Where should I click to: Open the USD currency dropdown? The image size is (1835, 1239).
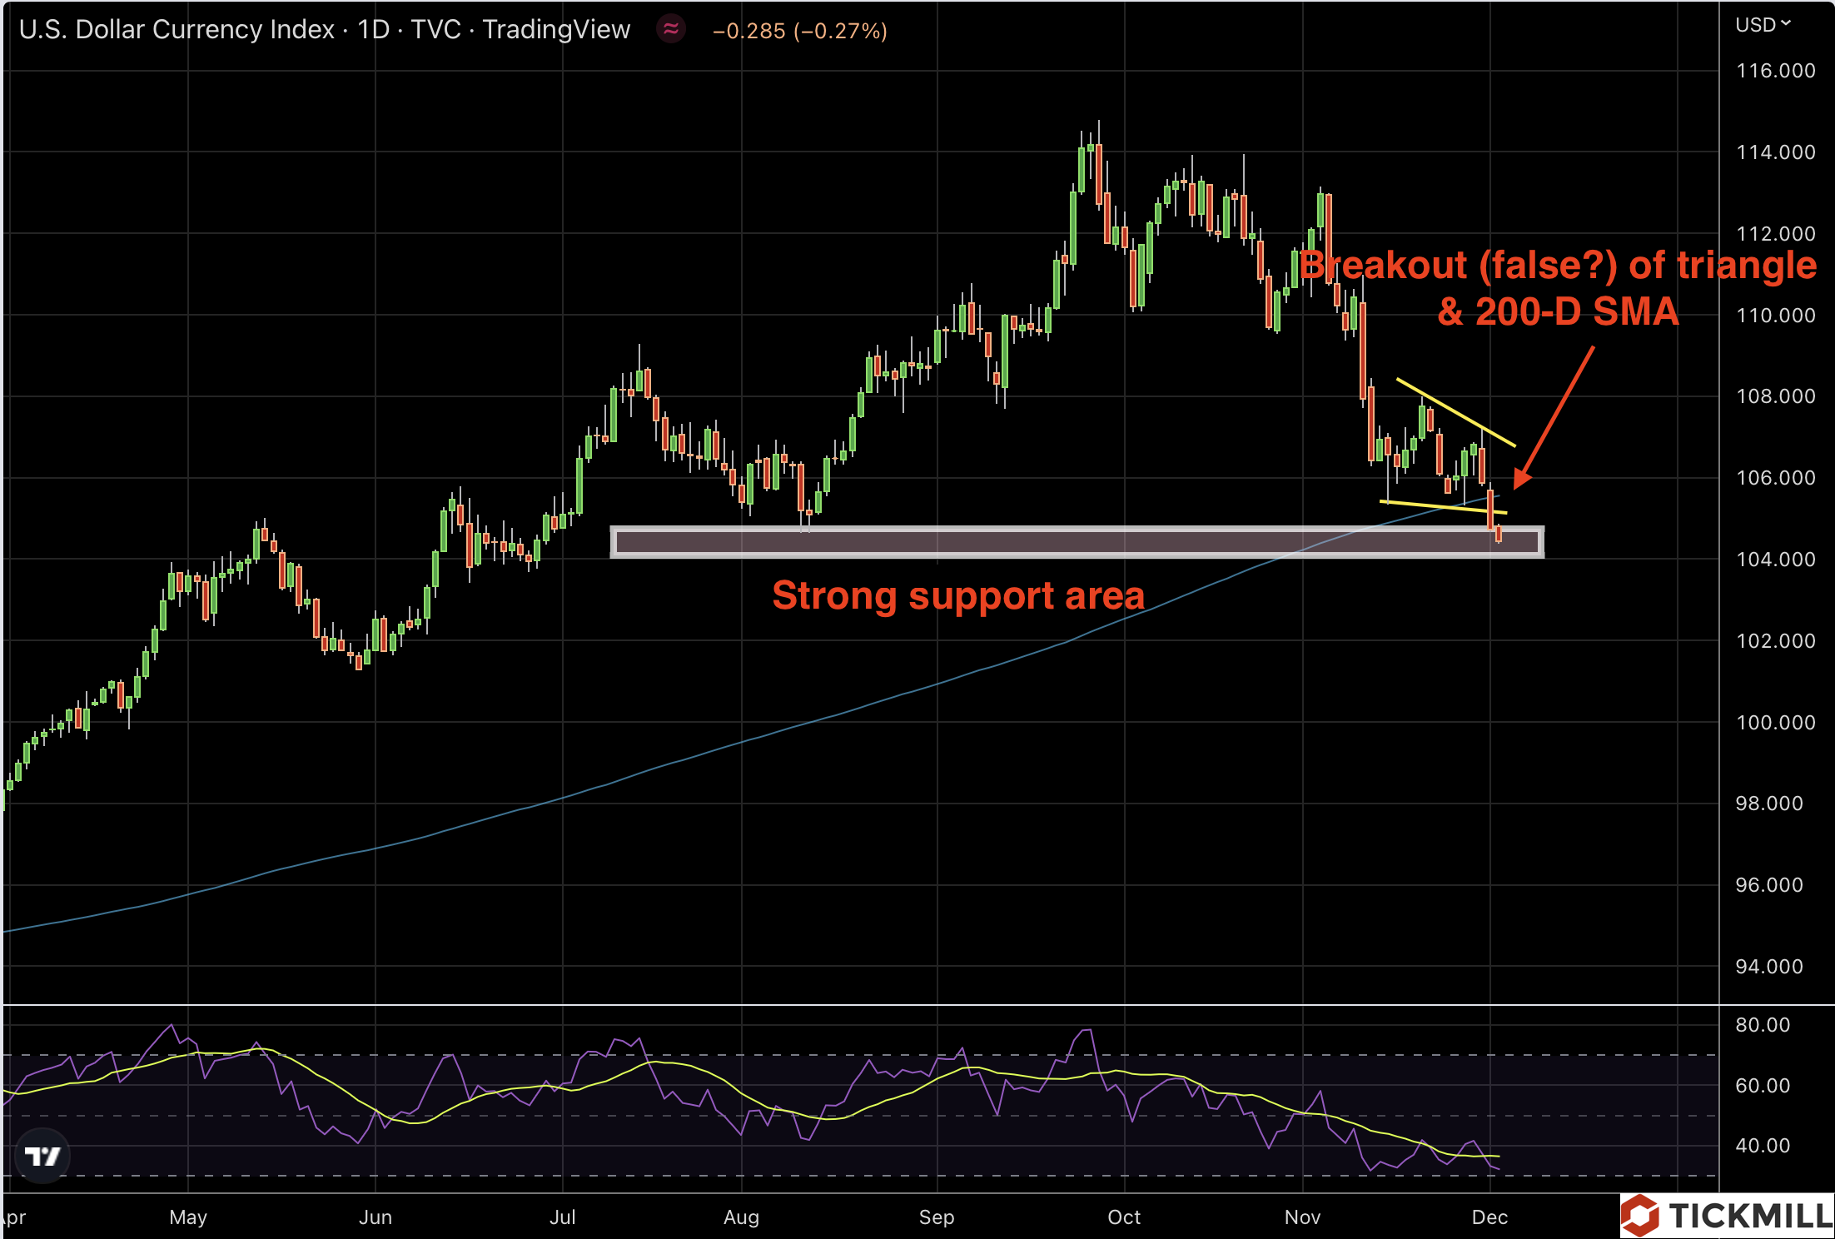pyautogui.click(x=1763, y=25)
